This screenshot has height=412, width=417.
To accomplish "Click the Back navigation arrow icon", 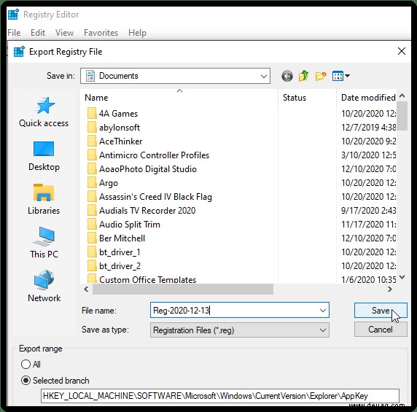I will tap(287, 76).
